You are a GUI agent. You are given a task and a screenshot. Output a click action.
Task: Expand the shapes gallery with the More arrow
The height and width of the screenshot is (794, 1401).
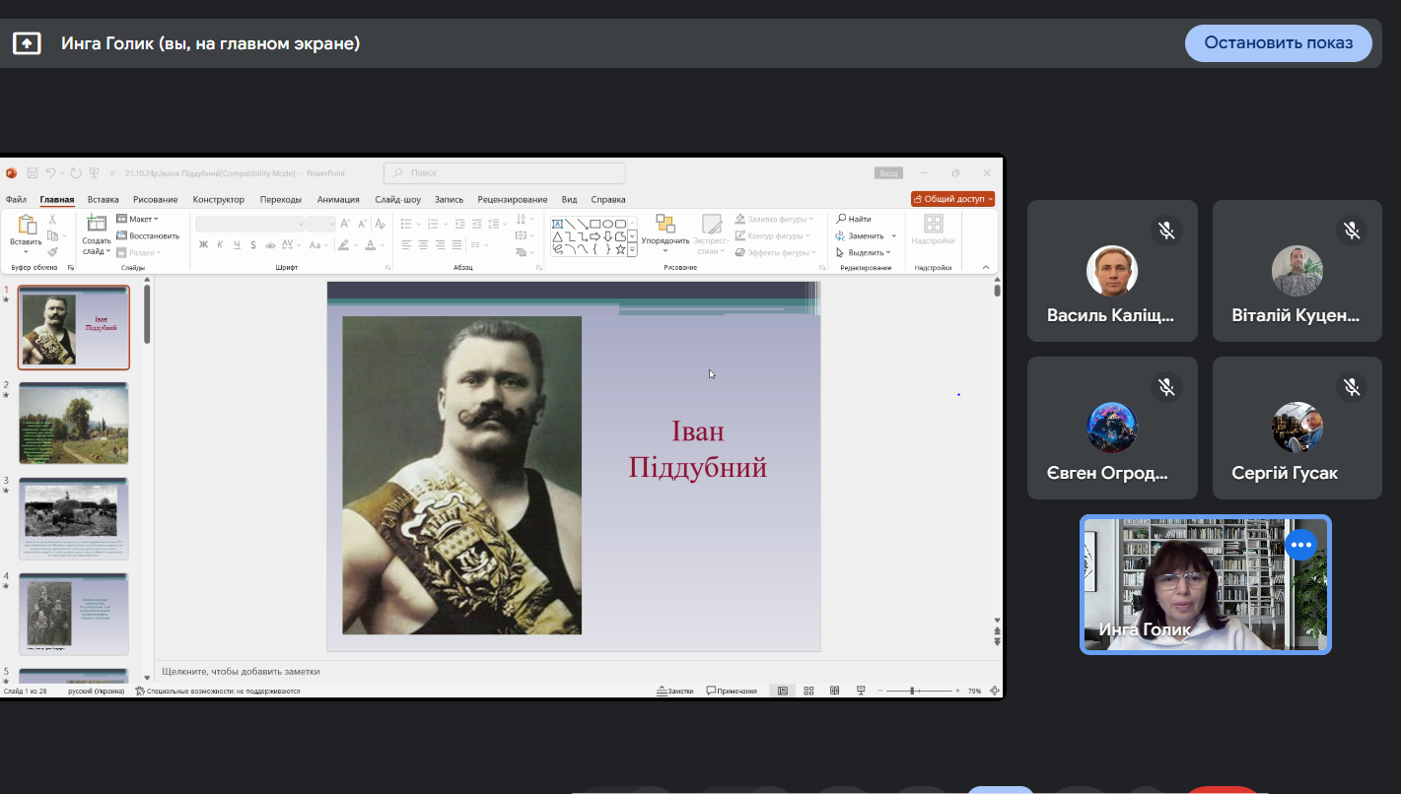632,250
